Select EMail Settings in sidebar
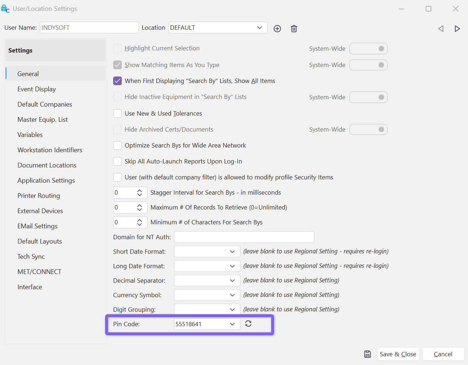The height and width of the screenshot is (365, 468). (x=38, y=226)
